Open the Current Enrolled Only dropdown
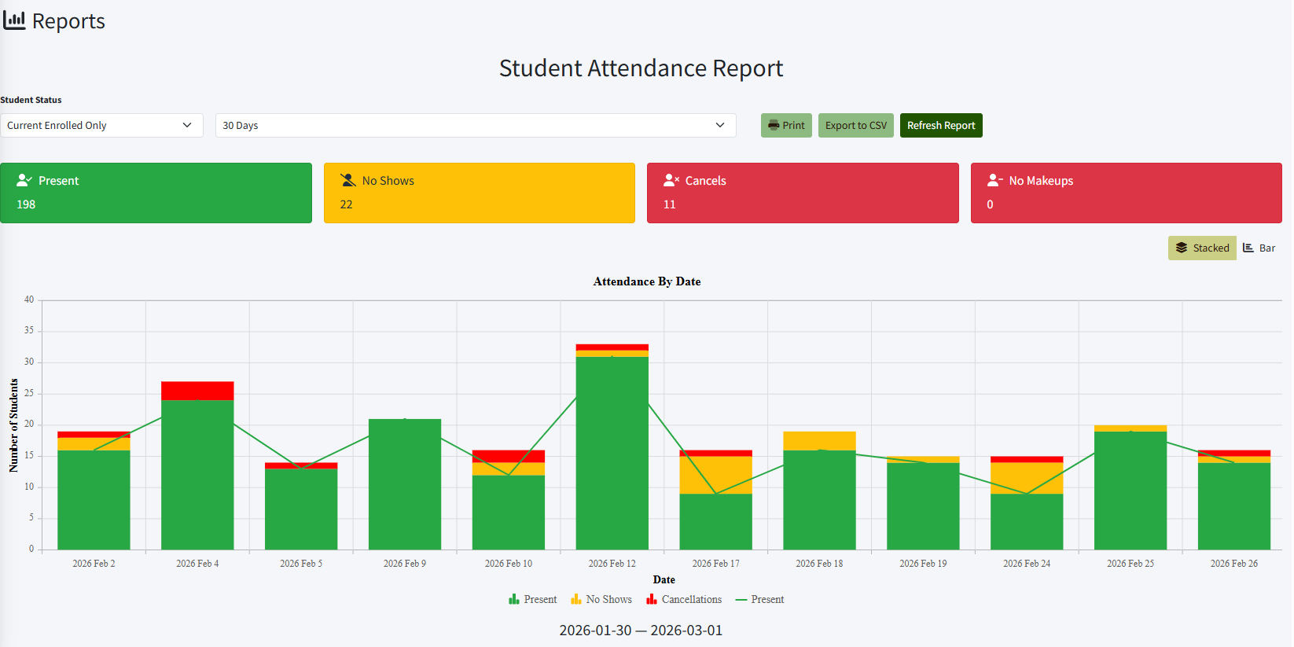Image resolution: width=1294 pixels, height=647 pixels. (x=101, y=126)
